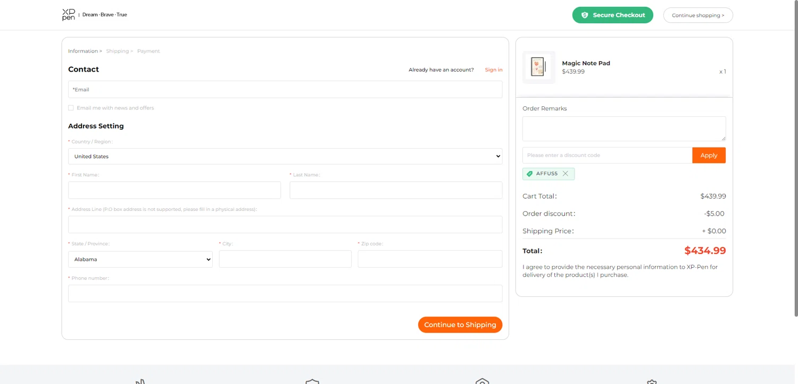Focus the Email input field

coord(285,89)
